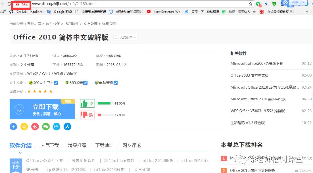313x173 pixels.
Task: Click the 踩 thumbs-down icon
Action: [x=87, y=115]
